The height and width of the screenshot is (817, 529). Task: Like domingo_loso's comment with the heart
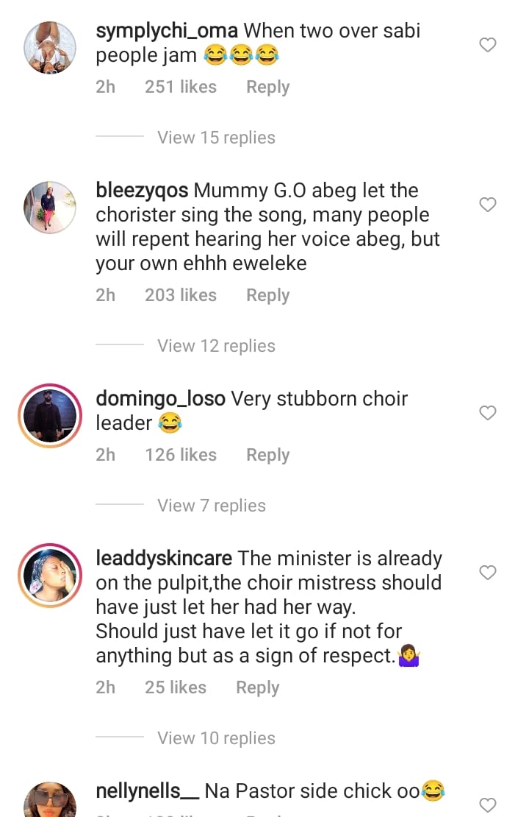click(x=488, y=413)
